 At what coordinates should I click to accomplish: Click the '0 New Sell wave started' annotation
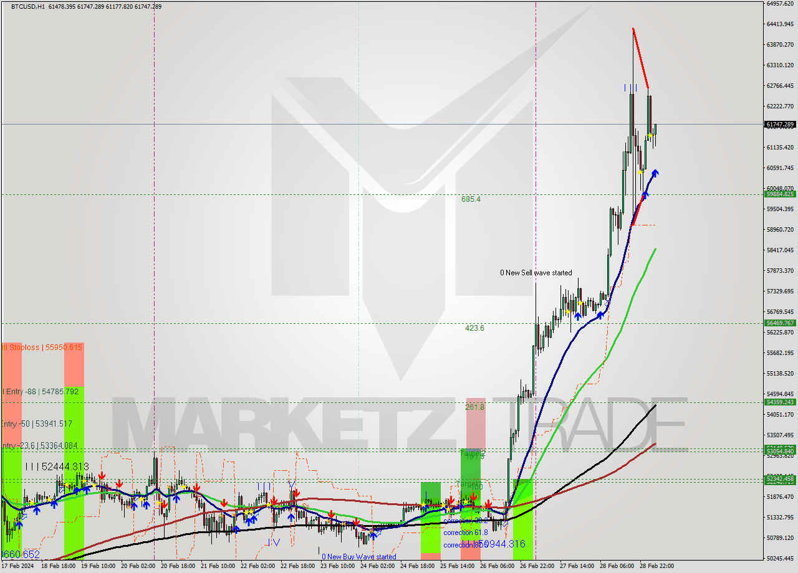(x=536, y=273)
